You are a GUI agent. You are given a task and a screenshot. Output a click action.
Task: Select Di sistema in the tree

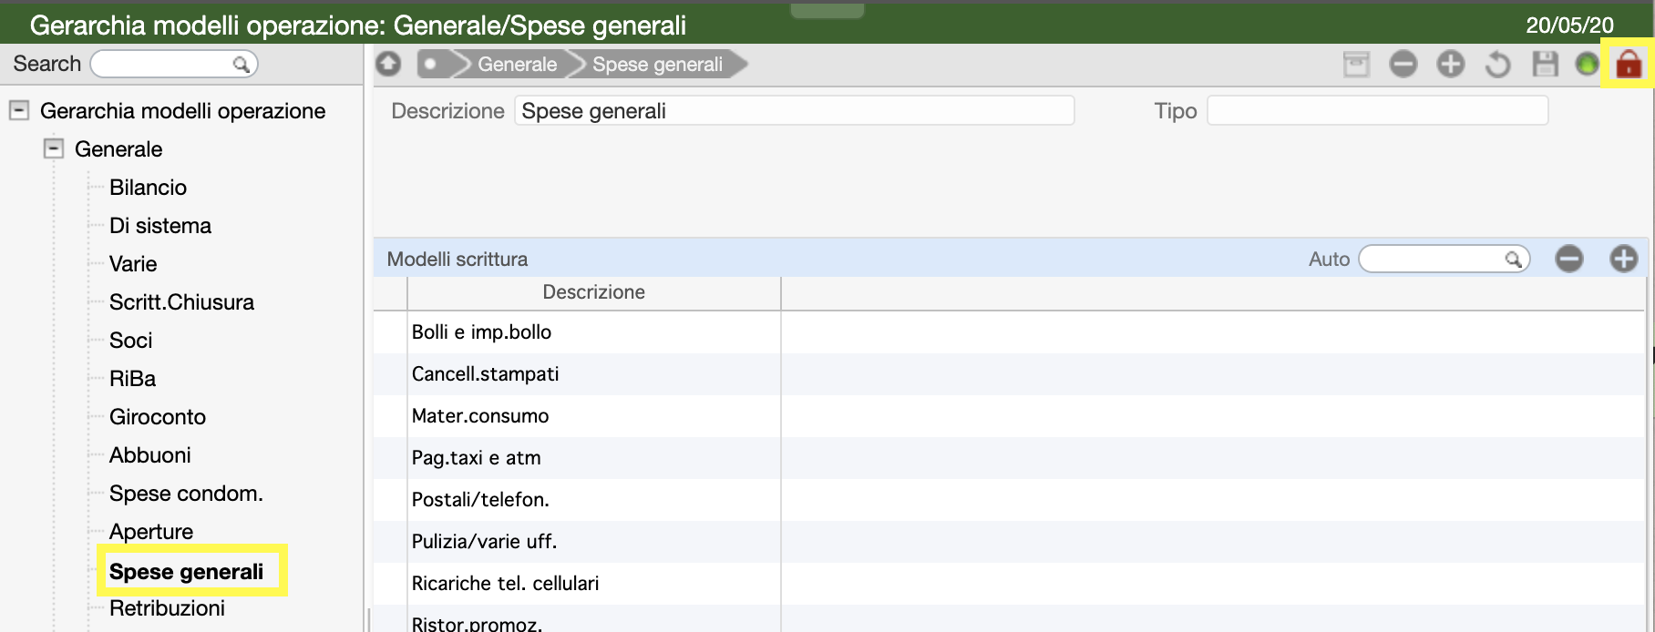pos(160,225)
